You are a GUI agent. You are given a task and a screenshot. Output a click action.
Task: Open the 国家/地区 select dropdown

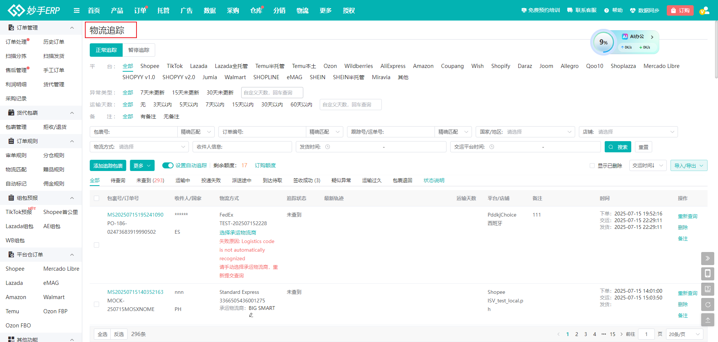(x=525, y=132)
